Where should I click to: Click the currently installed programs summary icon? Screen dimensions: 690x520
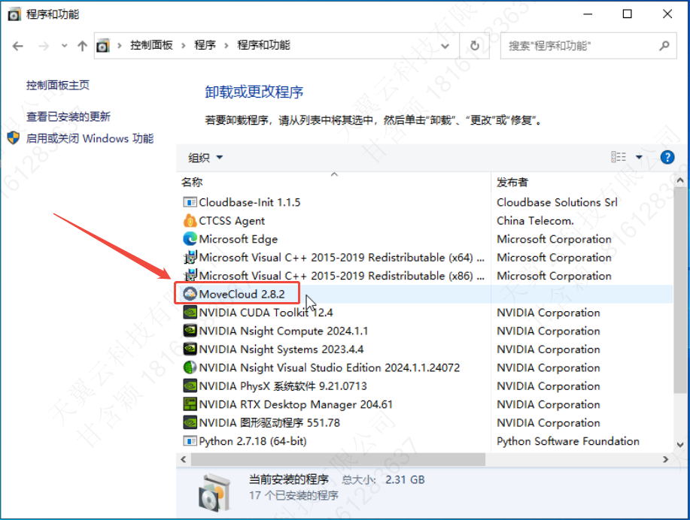coord(214,492)
